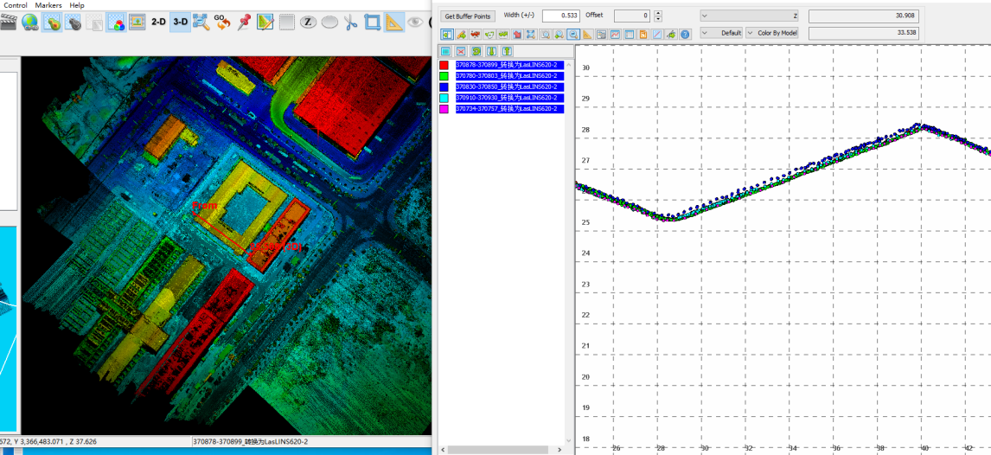Open the help icon in profile toolbar

[685, 35]
